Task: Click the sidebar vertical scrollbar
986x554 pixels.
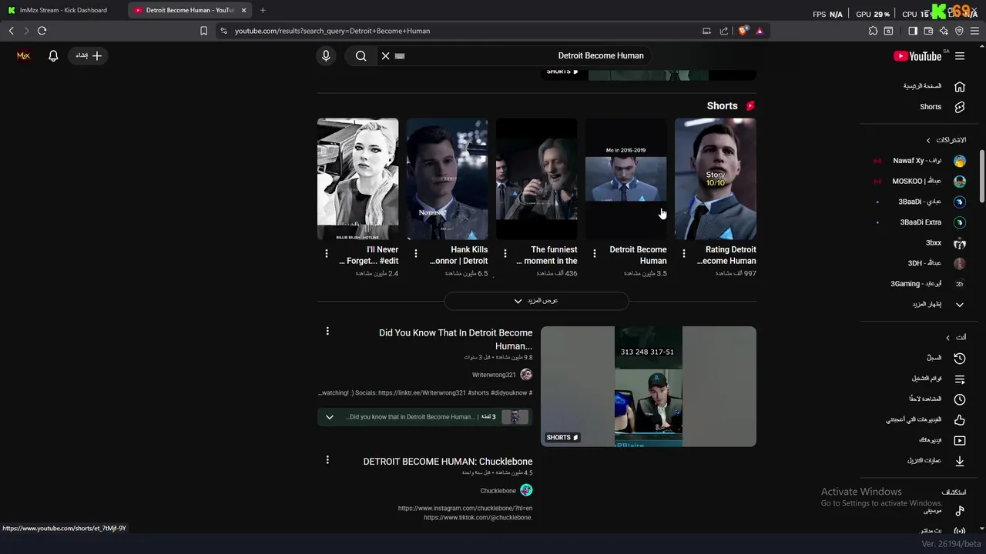Action: coord(982,177)
